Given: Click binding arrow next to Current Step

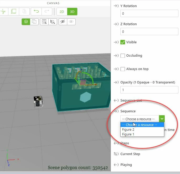Looking at the screenshot, I should (x=116, y=154).
